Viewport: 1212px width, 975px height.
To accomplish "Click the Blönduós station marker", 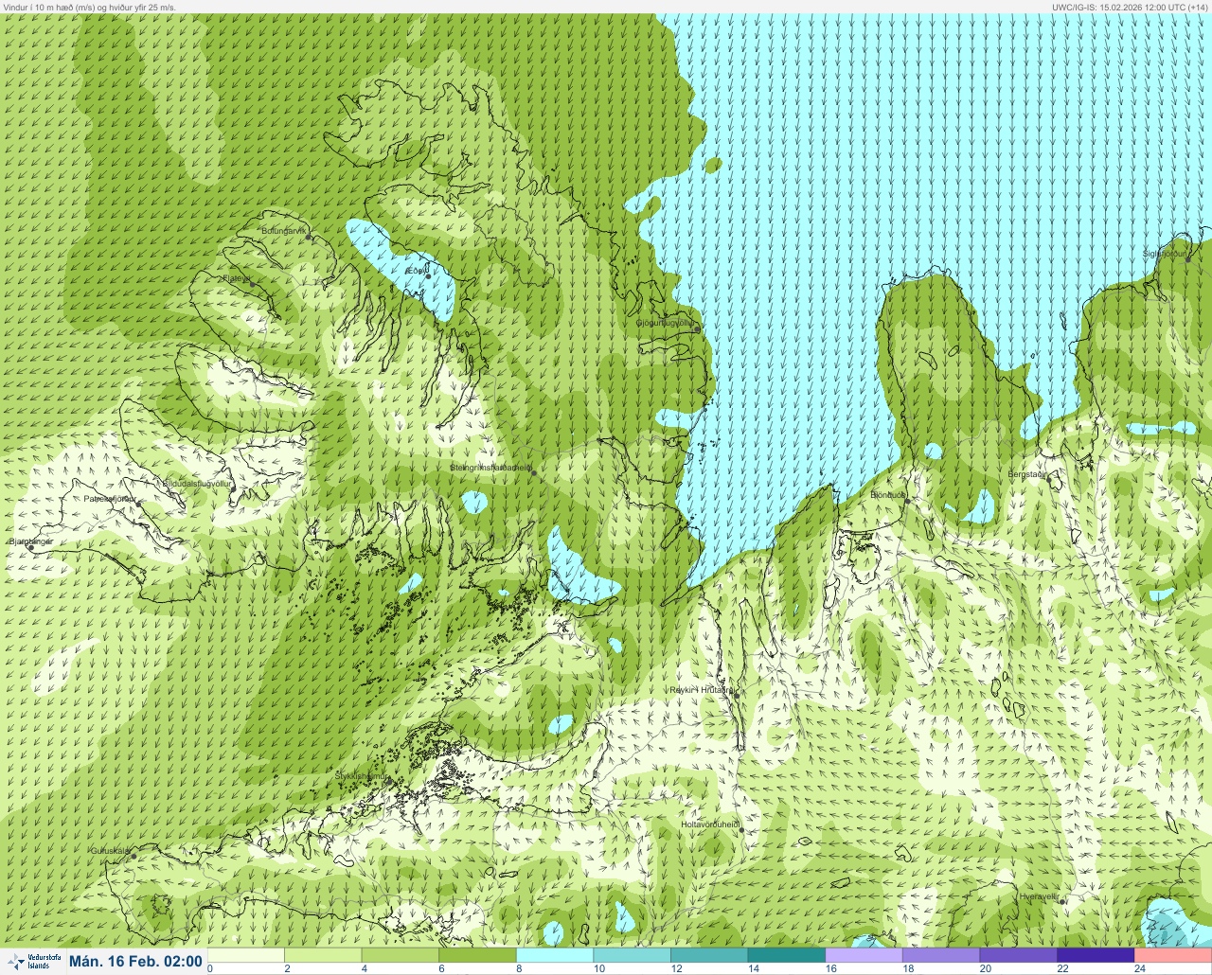I will point(906,500).
